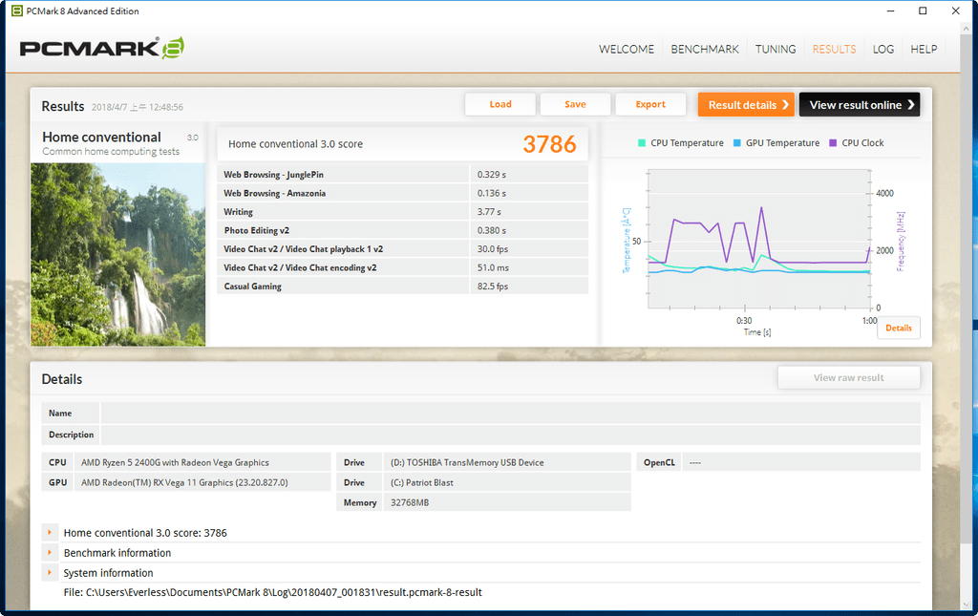
Task: Click the Load button
Action: point(500,104)
